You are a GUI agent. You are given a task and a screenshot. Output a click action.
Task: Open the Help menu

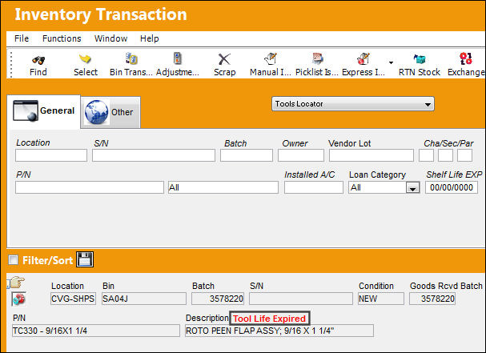150,38
